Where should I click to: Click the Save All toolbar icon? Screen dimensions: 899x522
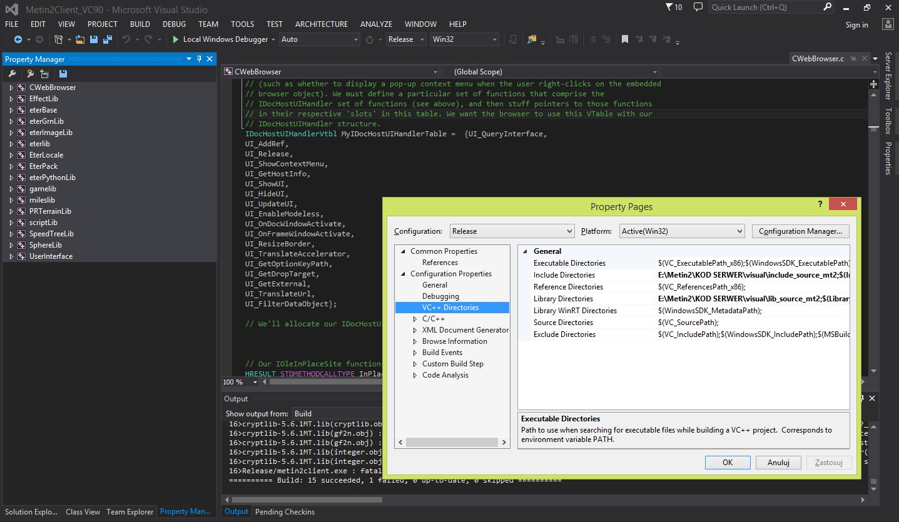107,39
